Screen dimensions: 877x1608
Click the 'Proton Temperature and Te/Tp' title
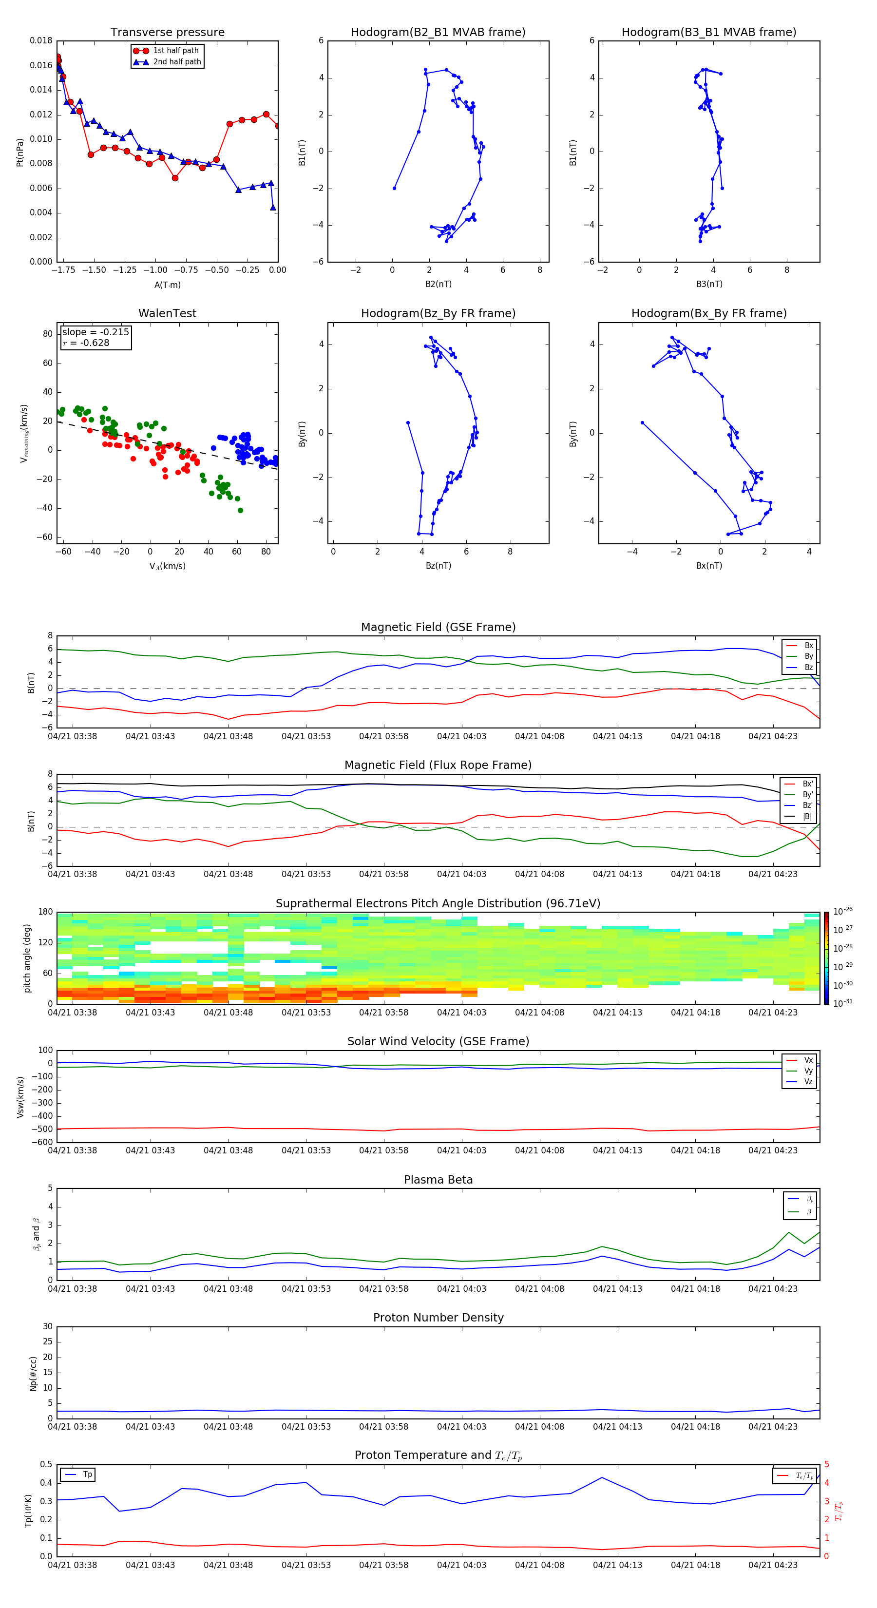[x=438, y=1455]
